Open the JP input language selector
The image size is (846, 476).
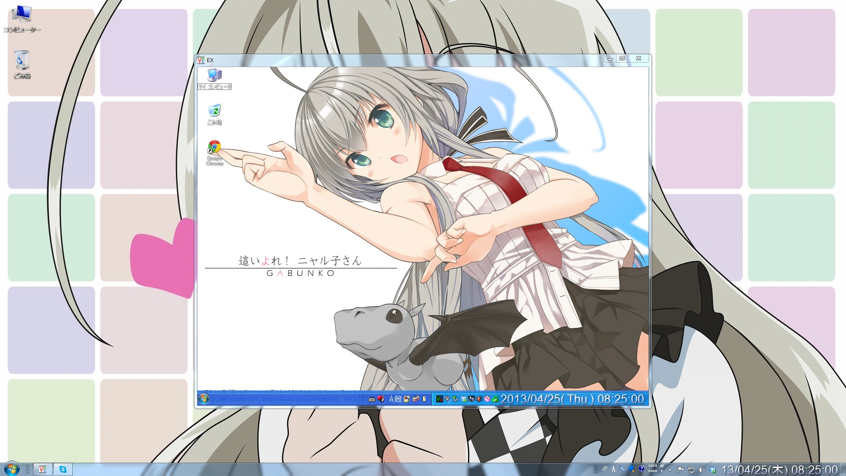pos(605,469)
